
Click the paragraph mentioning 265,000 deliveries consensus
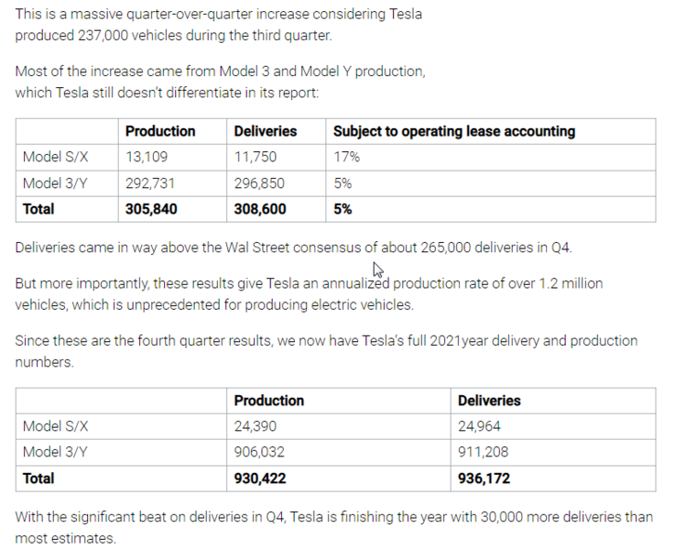click(x=294, y=248)
